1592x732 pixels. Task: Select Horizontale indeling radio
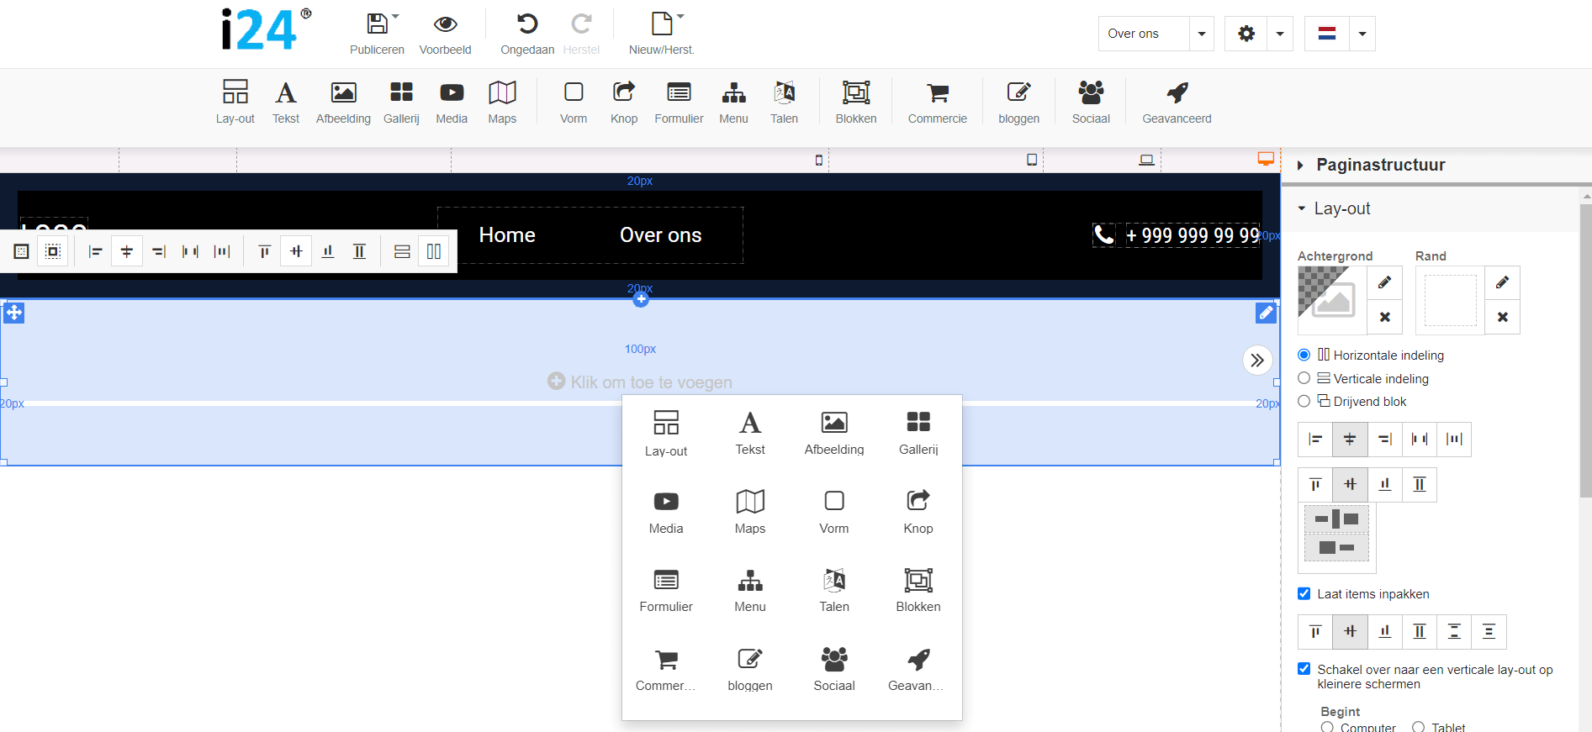(x=1304, y=355)
